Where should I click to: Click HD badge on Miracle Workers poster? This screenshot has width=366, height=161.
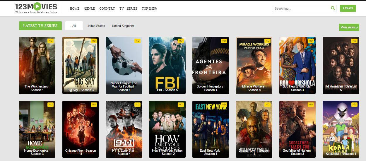[x=267, y=41]
